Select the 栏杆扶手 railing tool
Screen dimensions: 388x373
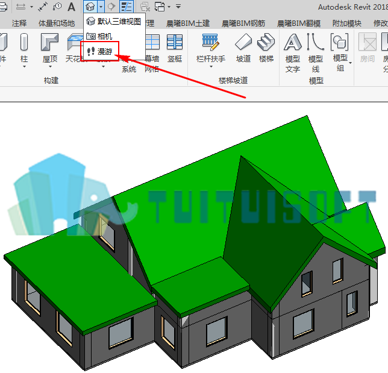point(211,48)
